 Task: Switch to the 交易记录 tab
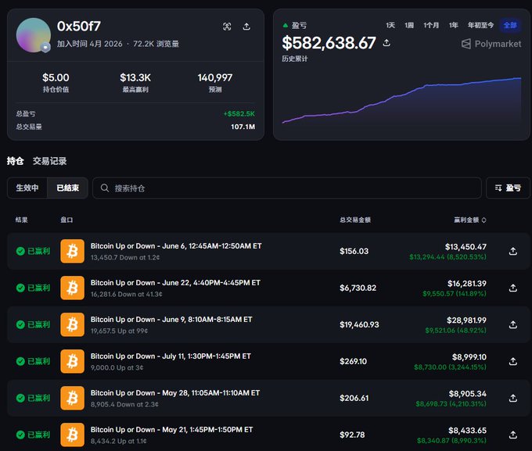click(49, 161)
